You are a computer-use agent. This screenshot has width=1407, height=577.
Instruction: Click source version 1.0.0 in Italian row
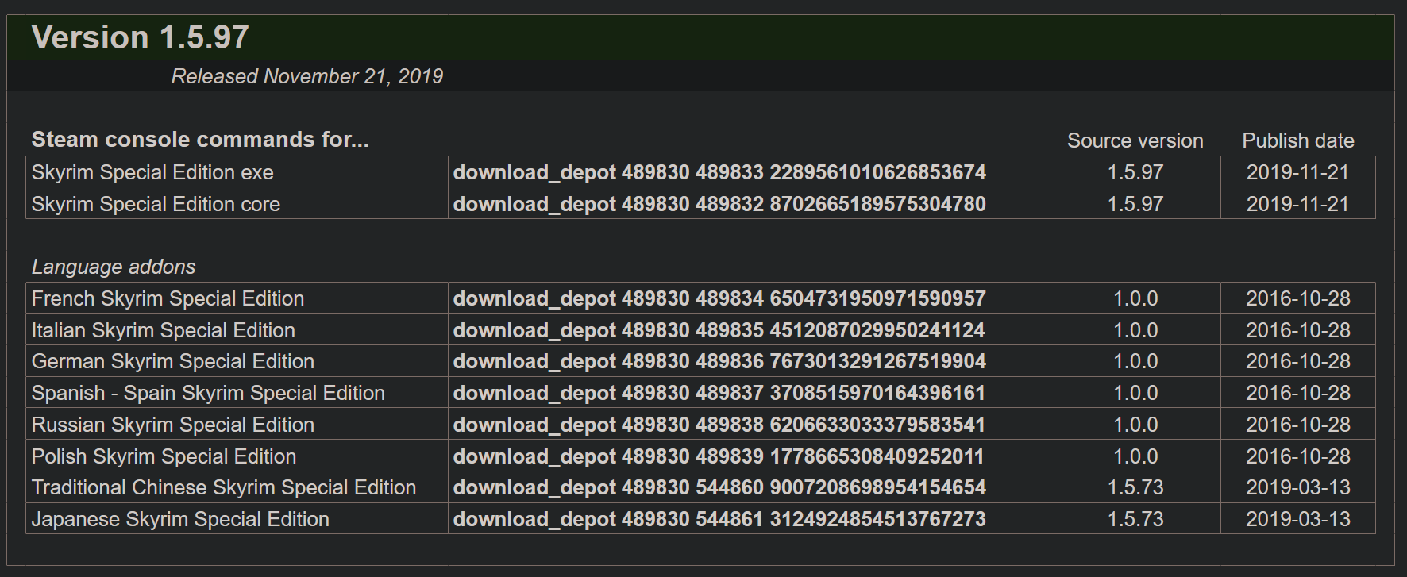click(1135, 330)
